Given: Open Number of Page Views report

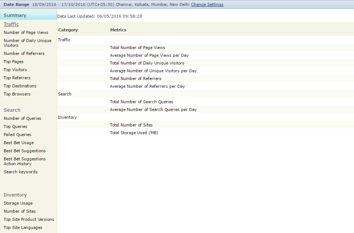Looking at the screenshot, I should pyautogui.click(x=26, y=32).
